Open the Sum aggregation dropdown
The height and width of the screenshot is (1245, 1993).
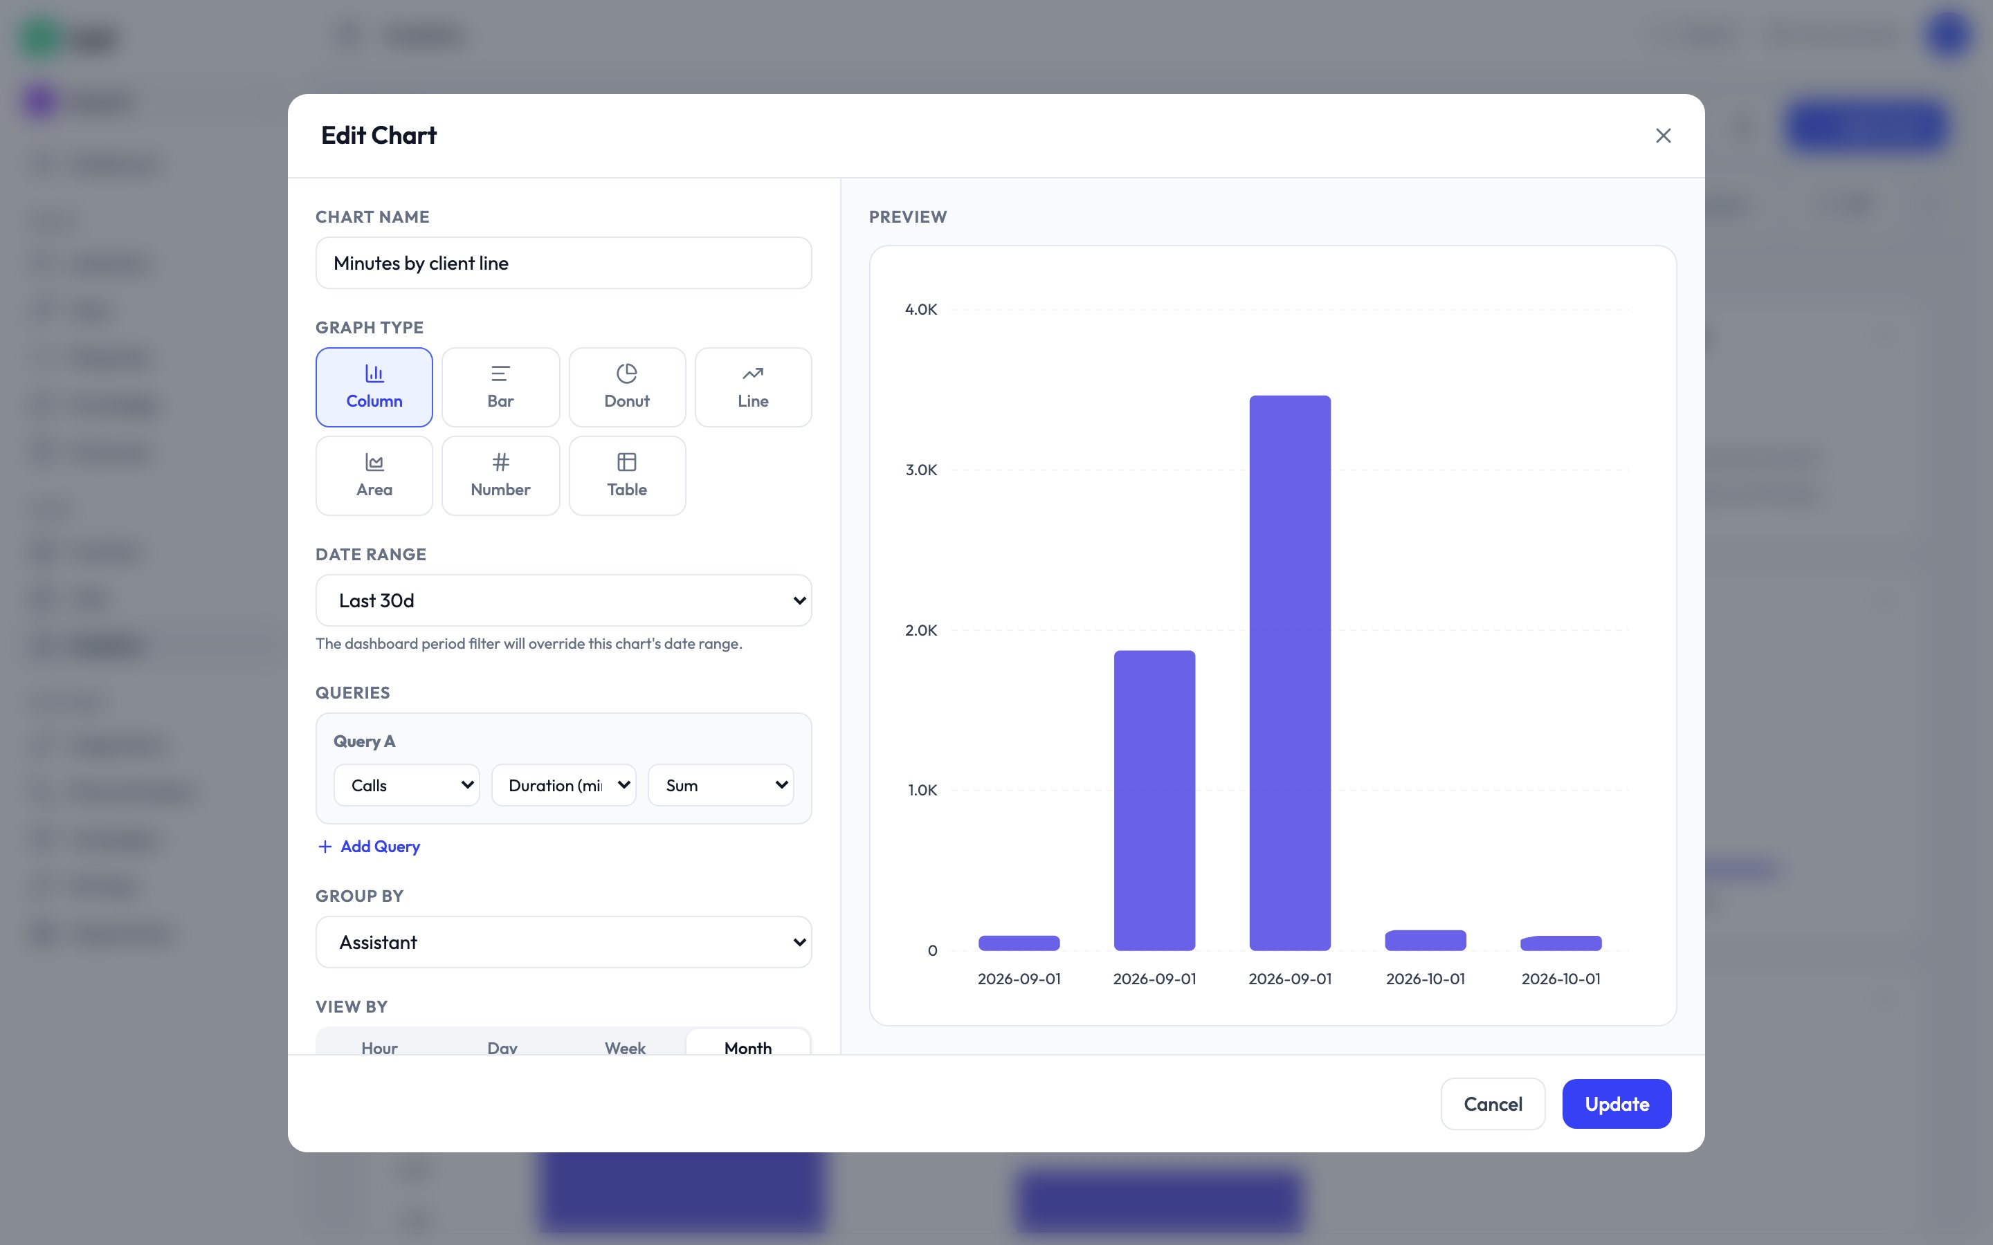click(x=720, y=786)
